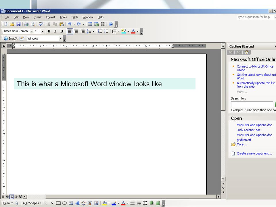
Task: Open Highlight color dropdown arrow
Action: point(128,31)
